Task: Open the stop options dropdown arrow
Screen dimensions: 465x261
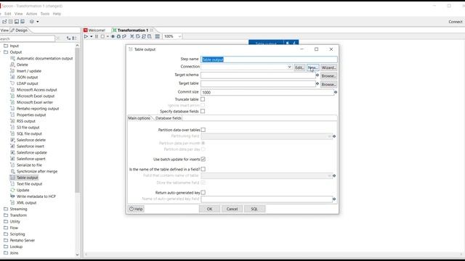Action: 108,36
